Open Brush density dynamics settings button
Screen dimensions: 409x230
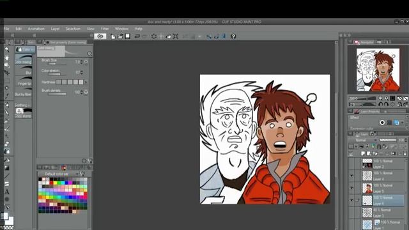coord(86,92)
